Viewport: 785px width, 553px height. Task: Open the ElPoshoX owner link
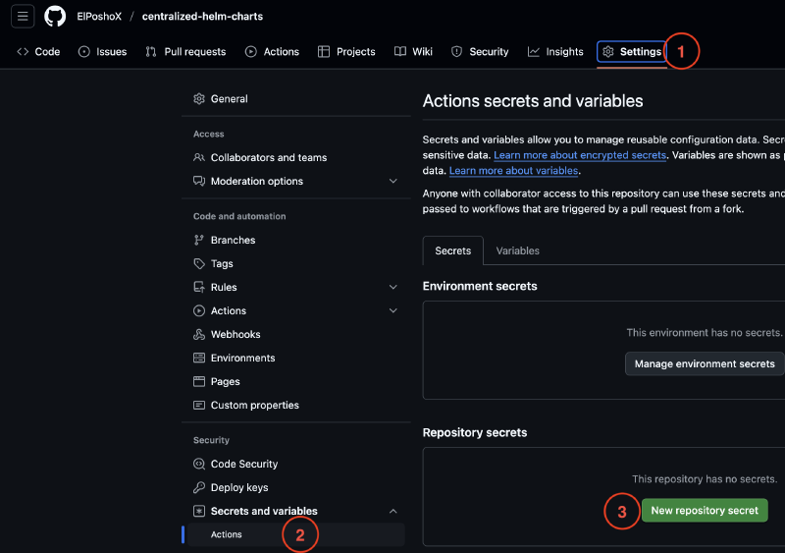tap(99, 16)
